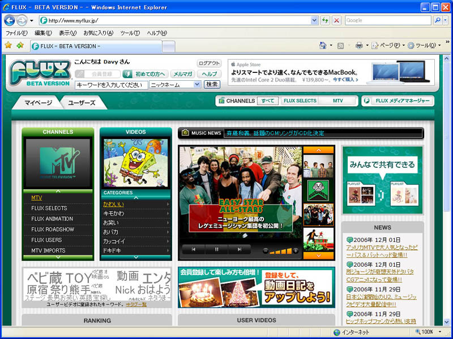
Task: Open the ツール(O) gear toolbar dropdown
Action: point(424,46)
